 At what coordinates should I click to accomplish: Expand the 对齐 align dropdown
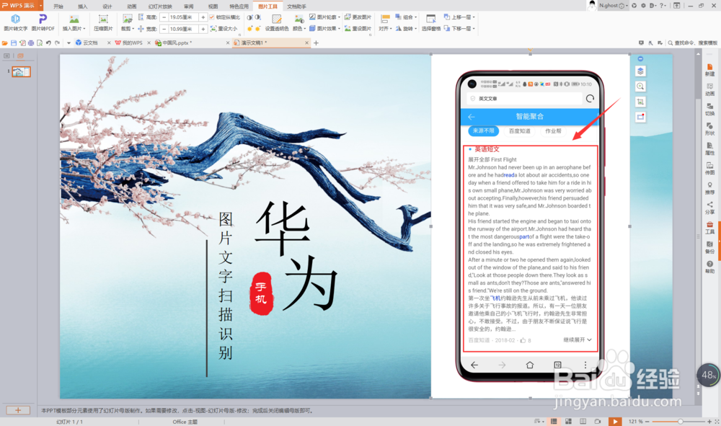(390, 29)
